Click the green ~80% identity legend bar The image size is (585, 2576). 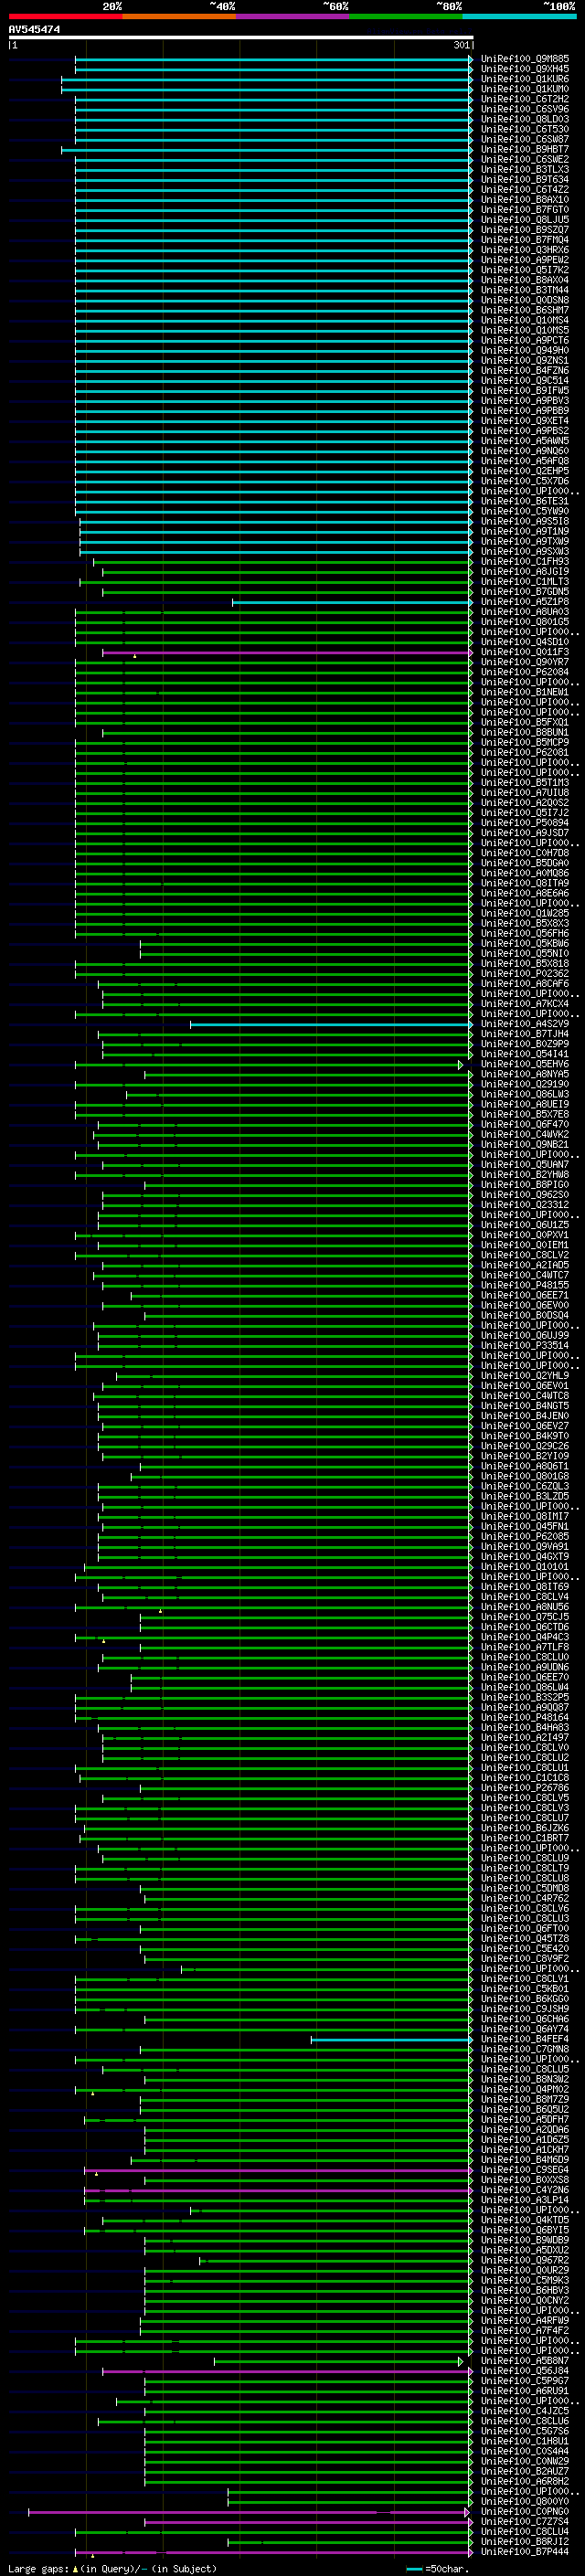click(x=406, y=16)
